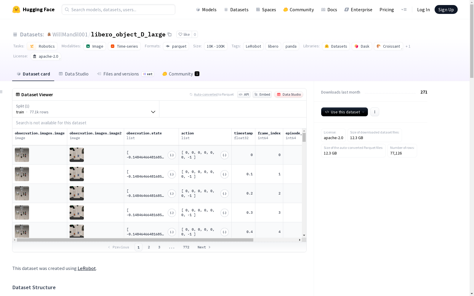Screen dimensions: 474x296
Task: Open first row observation.images.image thumbnail
Action: tap(22, 155)
